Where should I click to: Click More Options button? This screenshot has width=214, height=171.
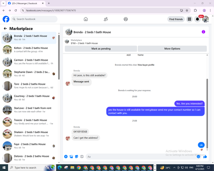tap(172, 49)
